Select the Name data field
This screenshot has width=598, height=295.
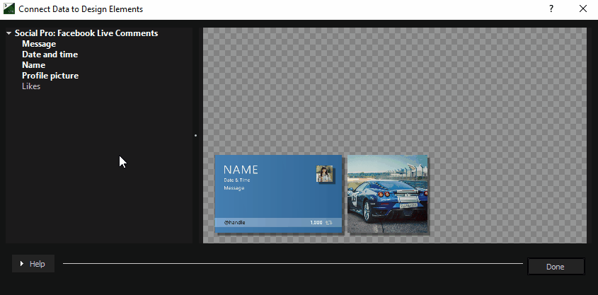point(33,65)
